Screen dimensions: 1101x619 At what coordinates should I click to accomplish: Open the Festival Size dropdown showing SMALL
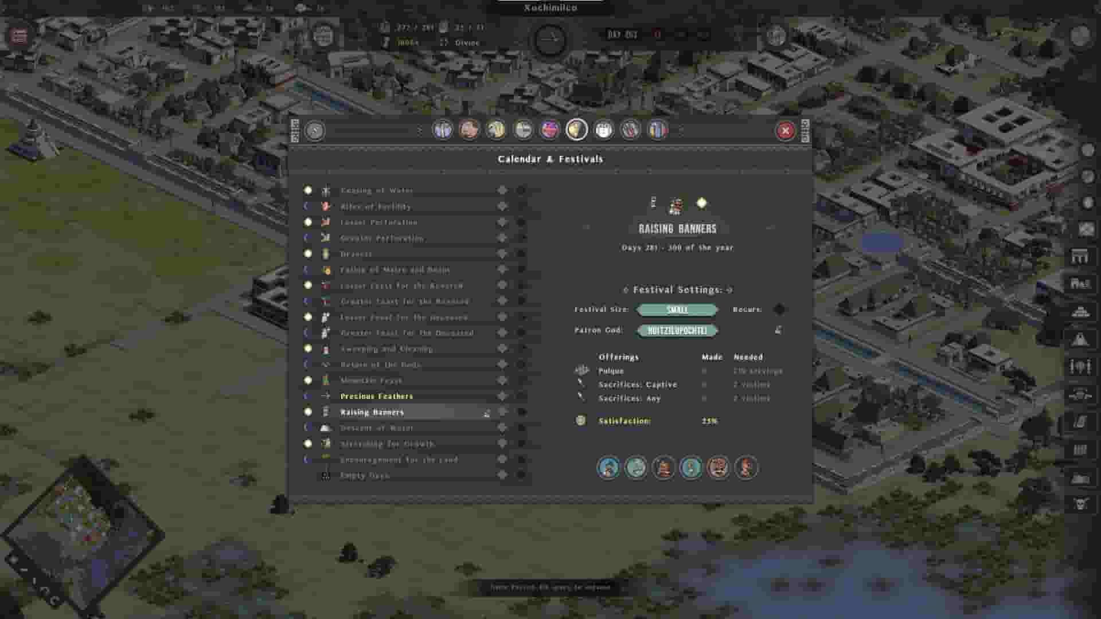pos(678,309)
